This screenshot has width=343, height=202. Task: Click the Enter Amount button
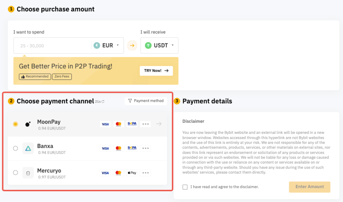pyautogui.click(x=309, y=187)
